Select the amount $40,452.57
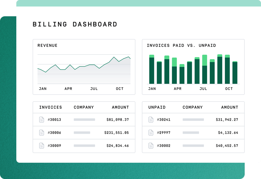This screenshot has width=261, height=179. 227,145
